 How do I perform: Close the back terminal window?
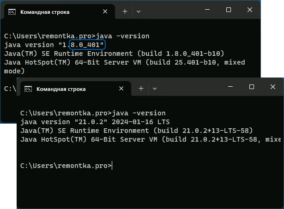[x=250, y=10]
